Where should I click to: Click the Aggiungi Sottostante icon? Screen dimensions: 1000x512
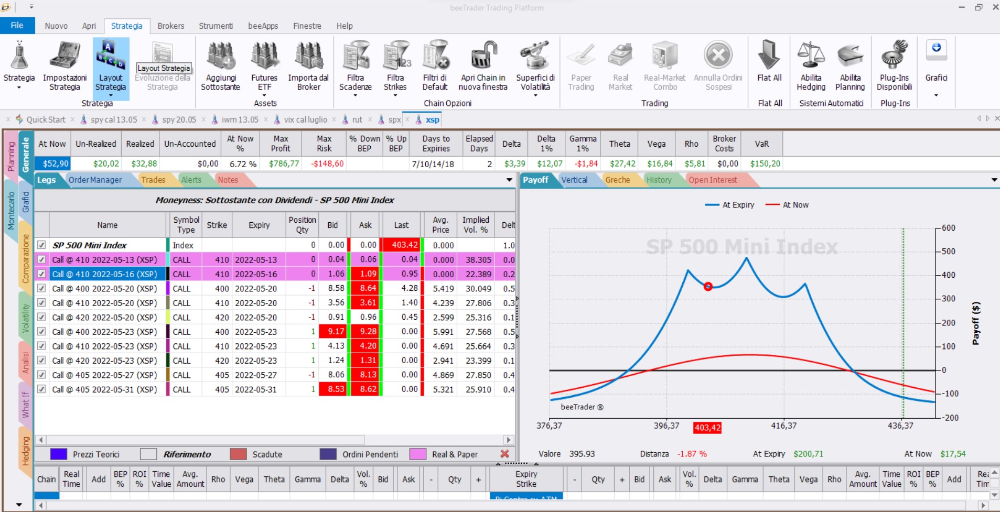(x=220, y=56)
